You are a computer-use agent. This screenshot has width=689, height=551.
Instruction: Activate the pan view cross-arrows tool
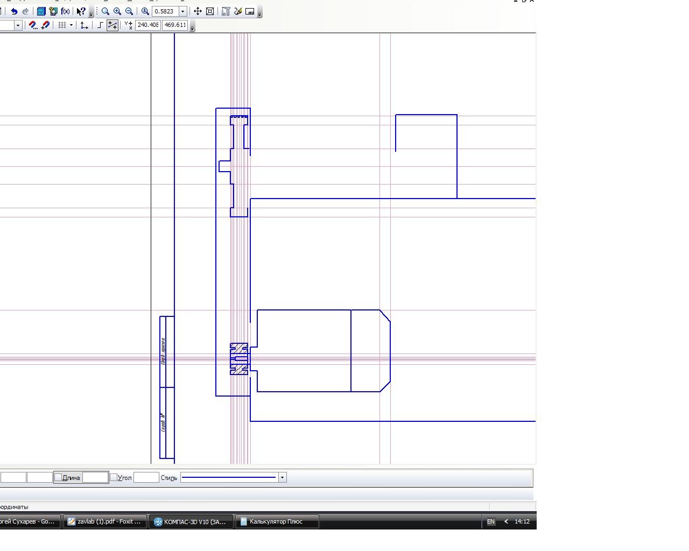pos(198,11)
